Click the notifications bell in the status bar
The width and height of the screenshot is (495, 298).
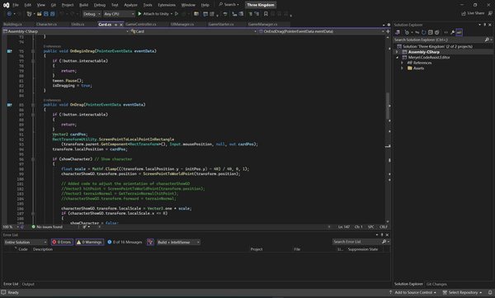(x=490, y=292)
